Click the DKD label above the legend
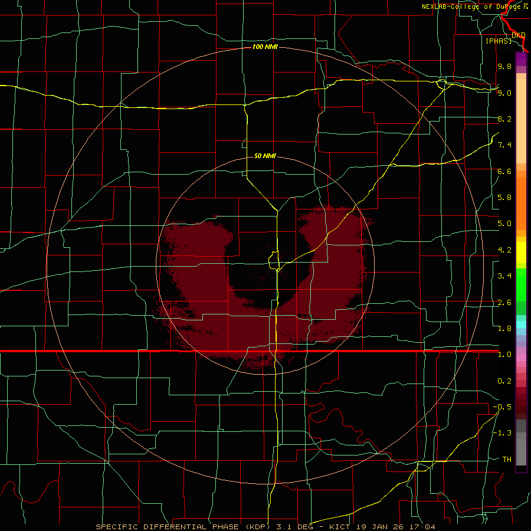 [519, 35]
